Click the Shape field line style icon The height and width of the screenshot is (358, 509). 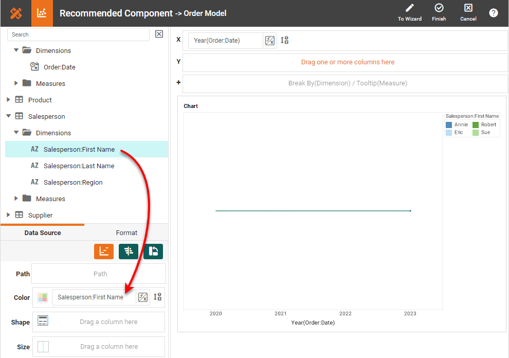pos(43,321)
